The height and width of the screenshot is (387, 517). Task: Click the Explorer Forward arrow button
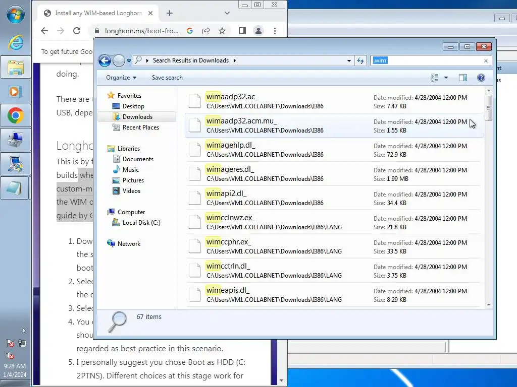[119, 60]
